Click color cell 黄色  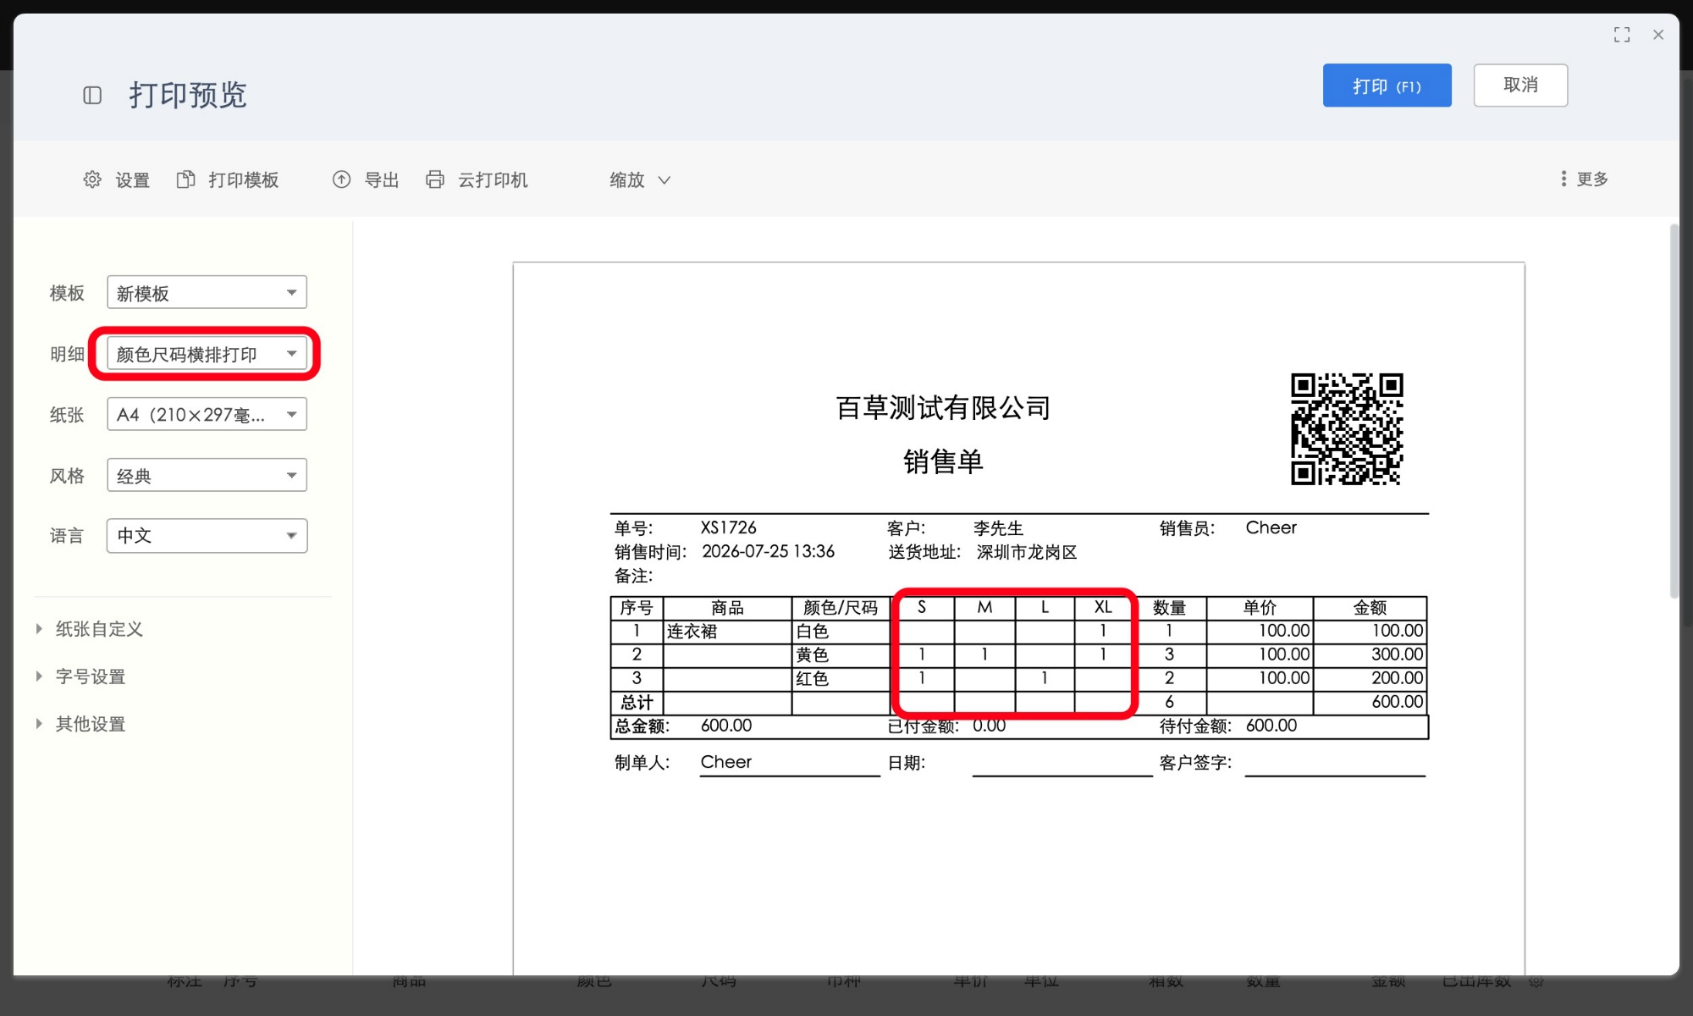841,655
